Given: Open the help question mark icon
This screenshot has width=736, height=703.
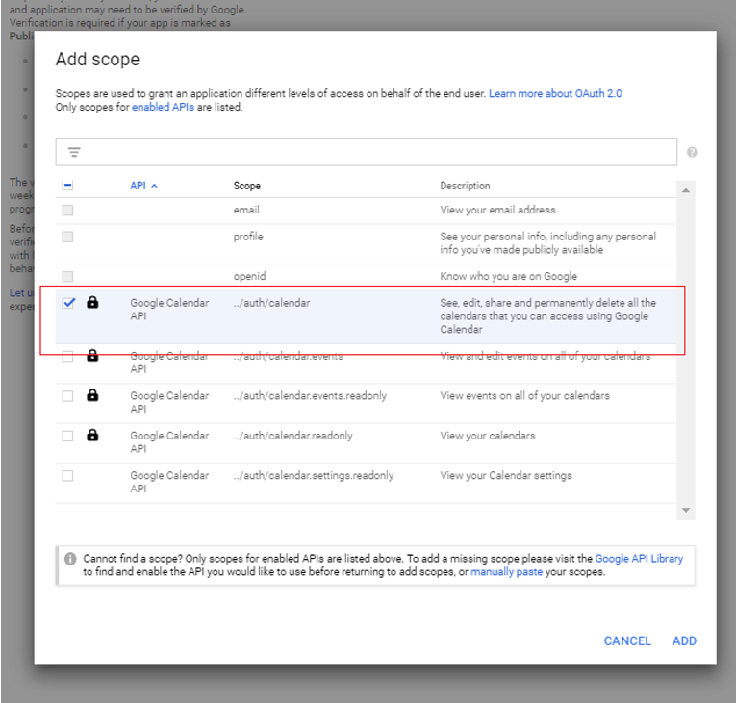Looking at the screenshot, I should point(692,152).
